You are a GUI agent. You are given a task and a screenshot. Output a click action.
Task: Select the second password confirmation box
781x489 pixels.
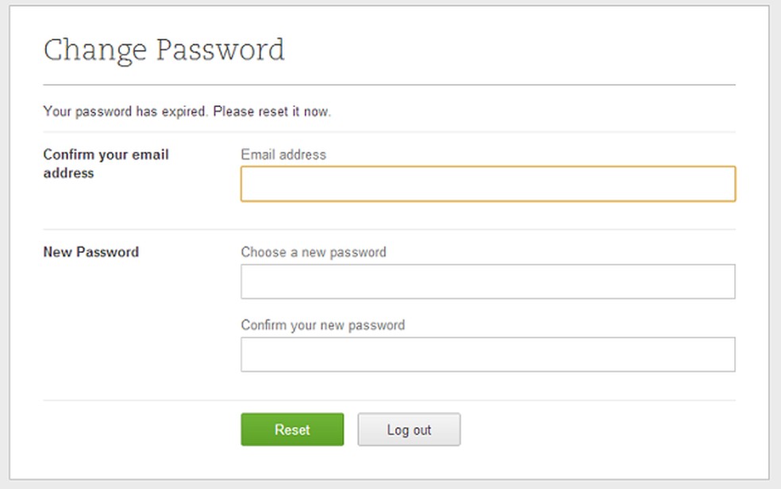point(487,355)
